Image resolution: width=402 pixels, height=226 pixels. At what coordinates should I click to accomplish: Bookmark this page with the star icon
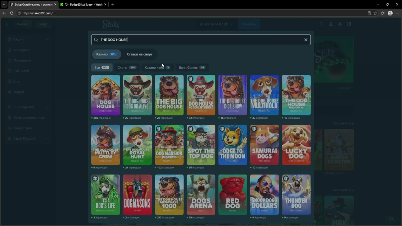pyautogui.click(x=375, y=13)
